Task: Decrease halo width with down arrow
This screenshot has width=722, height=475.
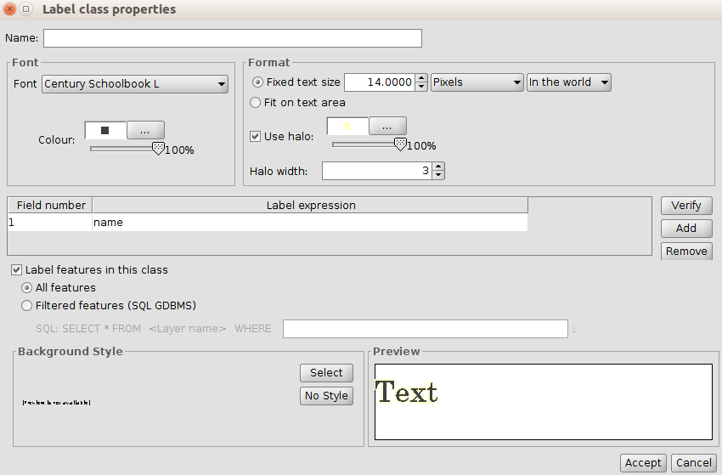Action: 438,175
